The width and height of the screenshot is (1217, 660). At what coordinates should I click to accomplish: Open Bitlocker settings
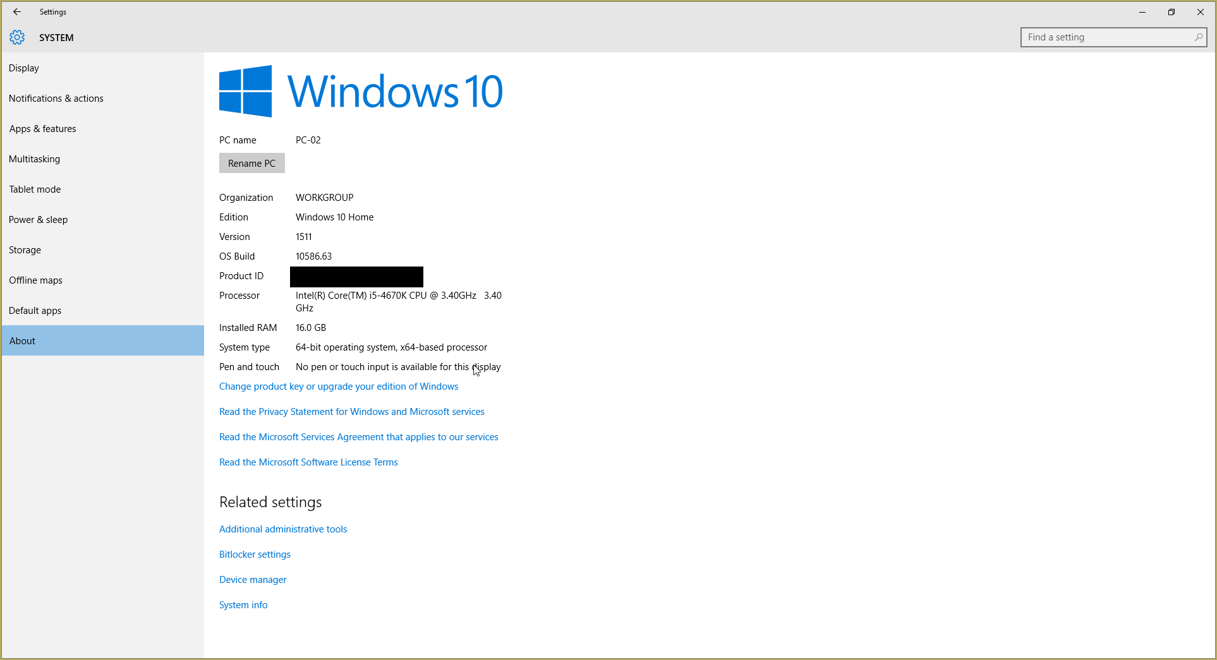click(255, 554)
